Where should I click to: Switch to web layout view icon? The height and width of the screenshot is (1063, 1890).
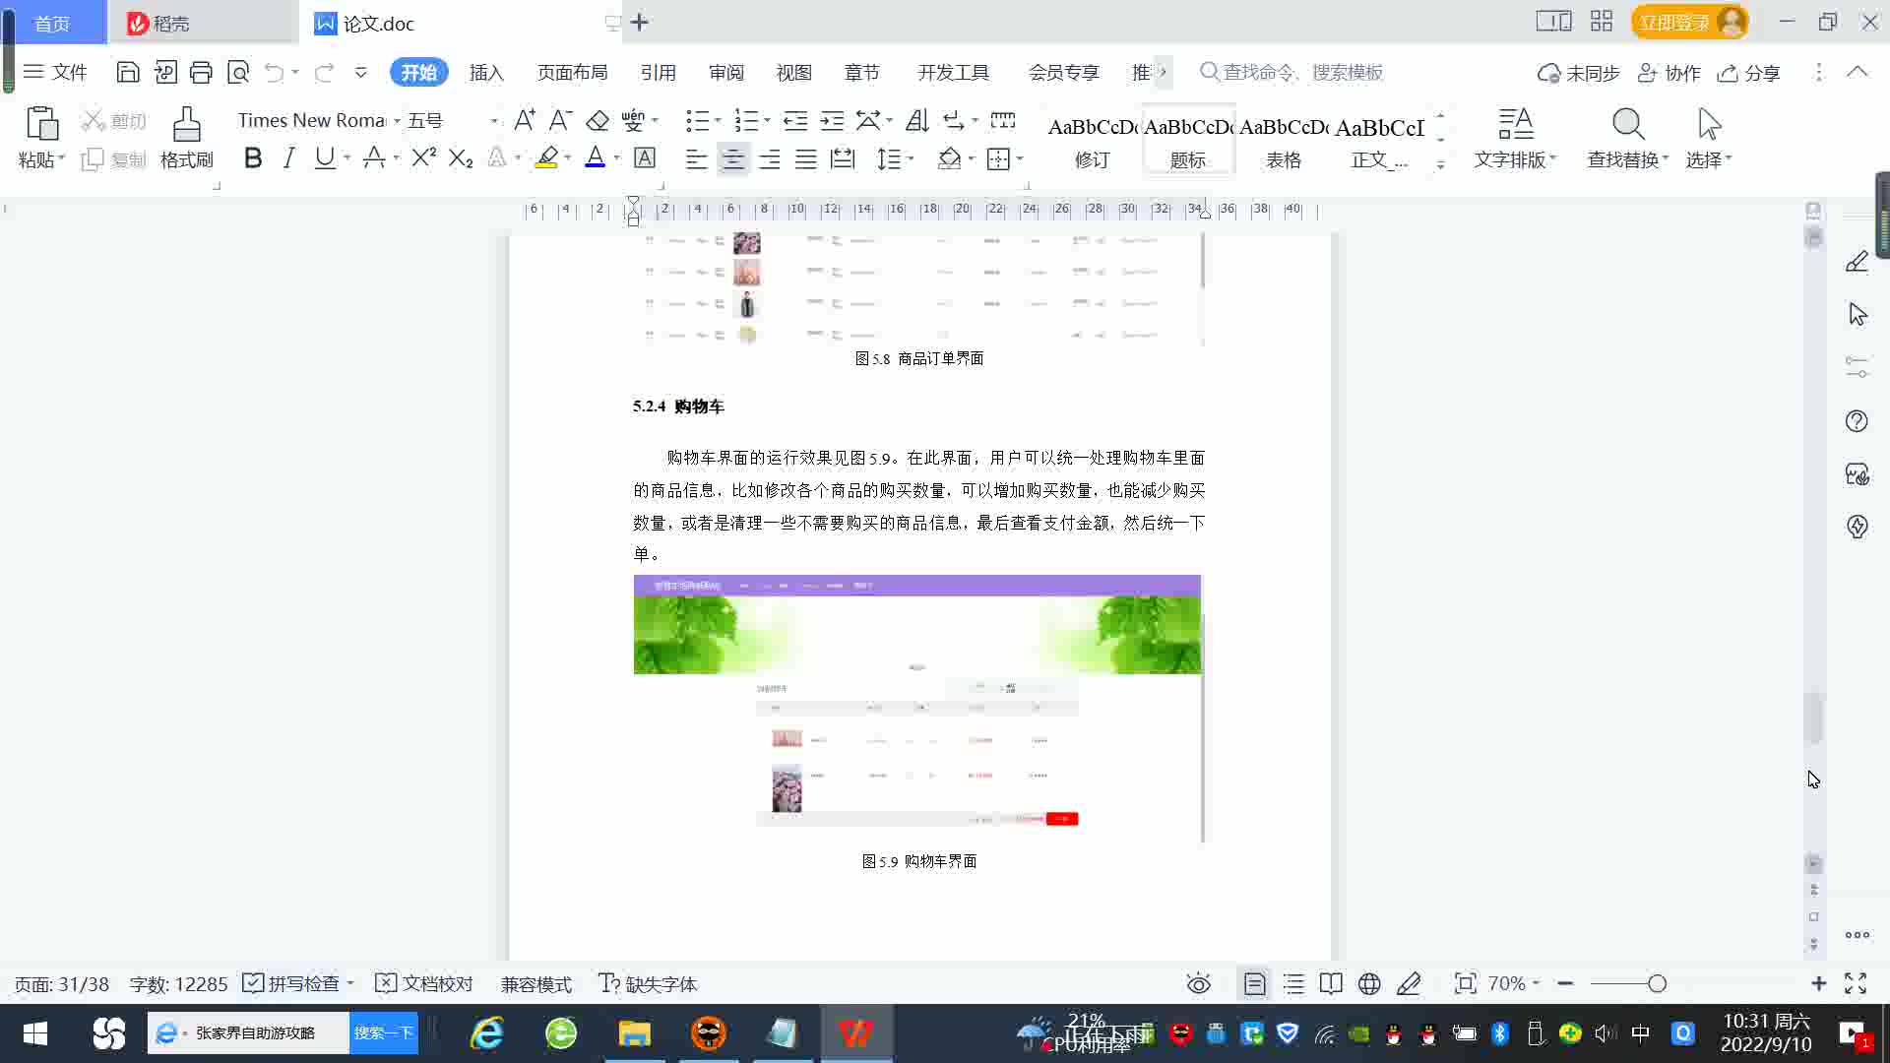click(1369, 983)
